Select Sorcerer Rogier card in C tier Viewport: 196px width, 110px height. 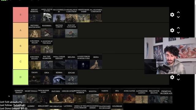click(x=35, y=62)
